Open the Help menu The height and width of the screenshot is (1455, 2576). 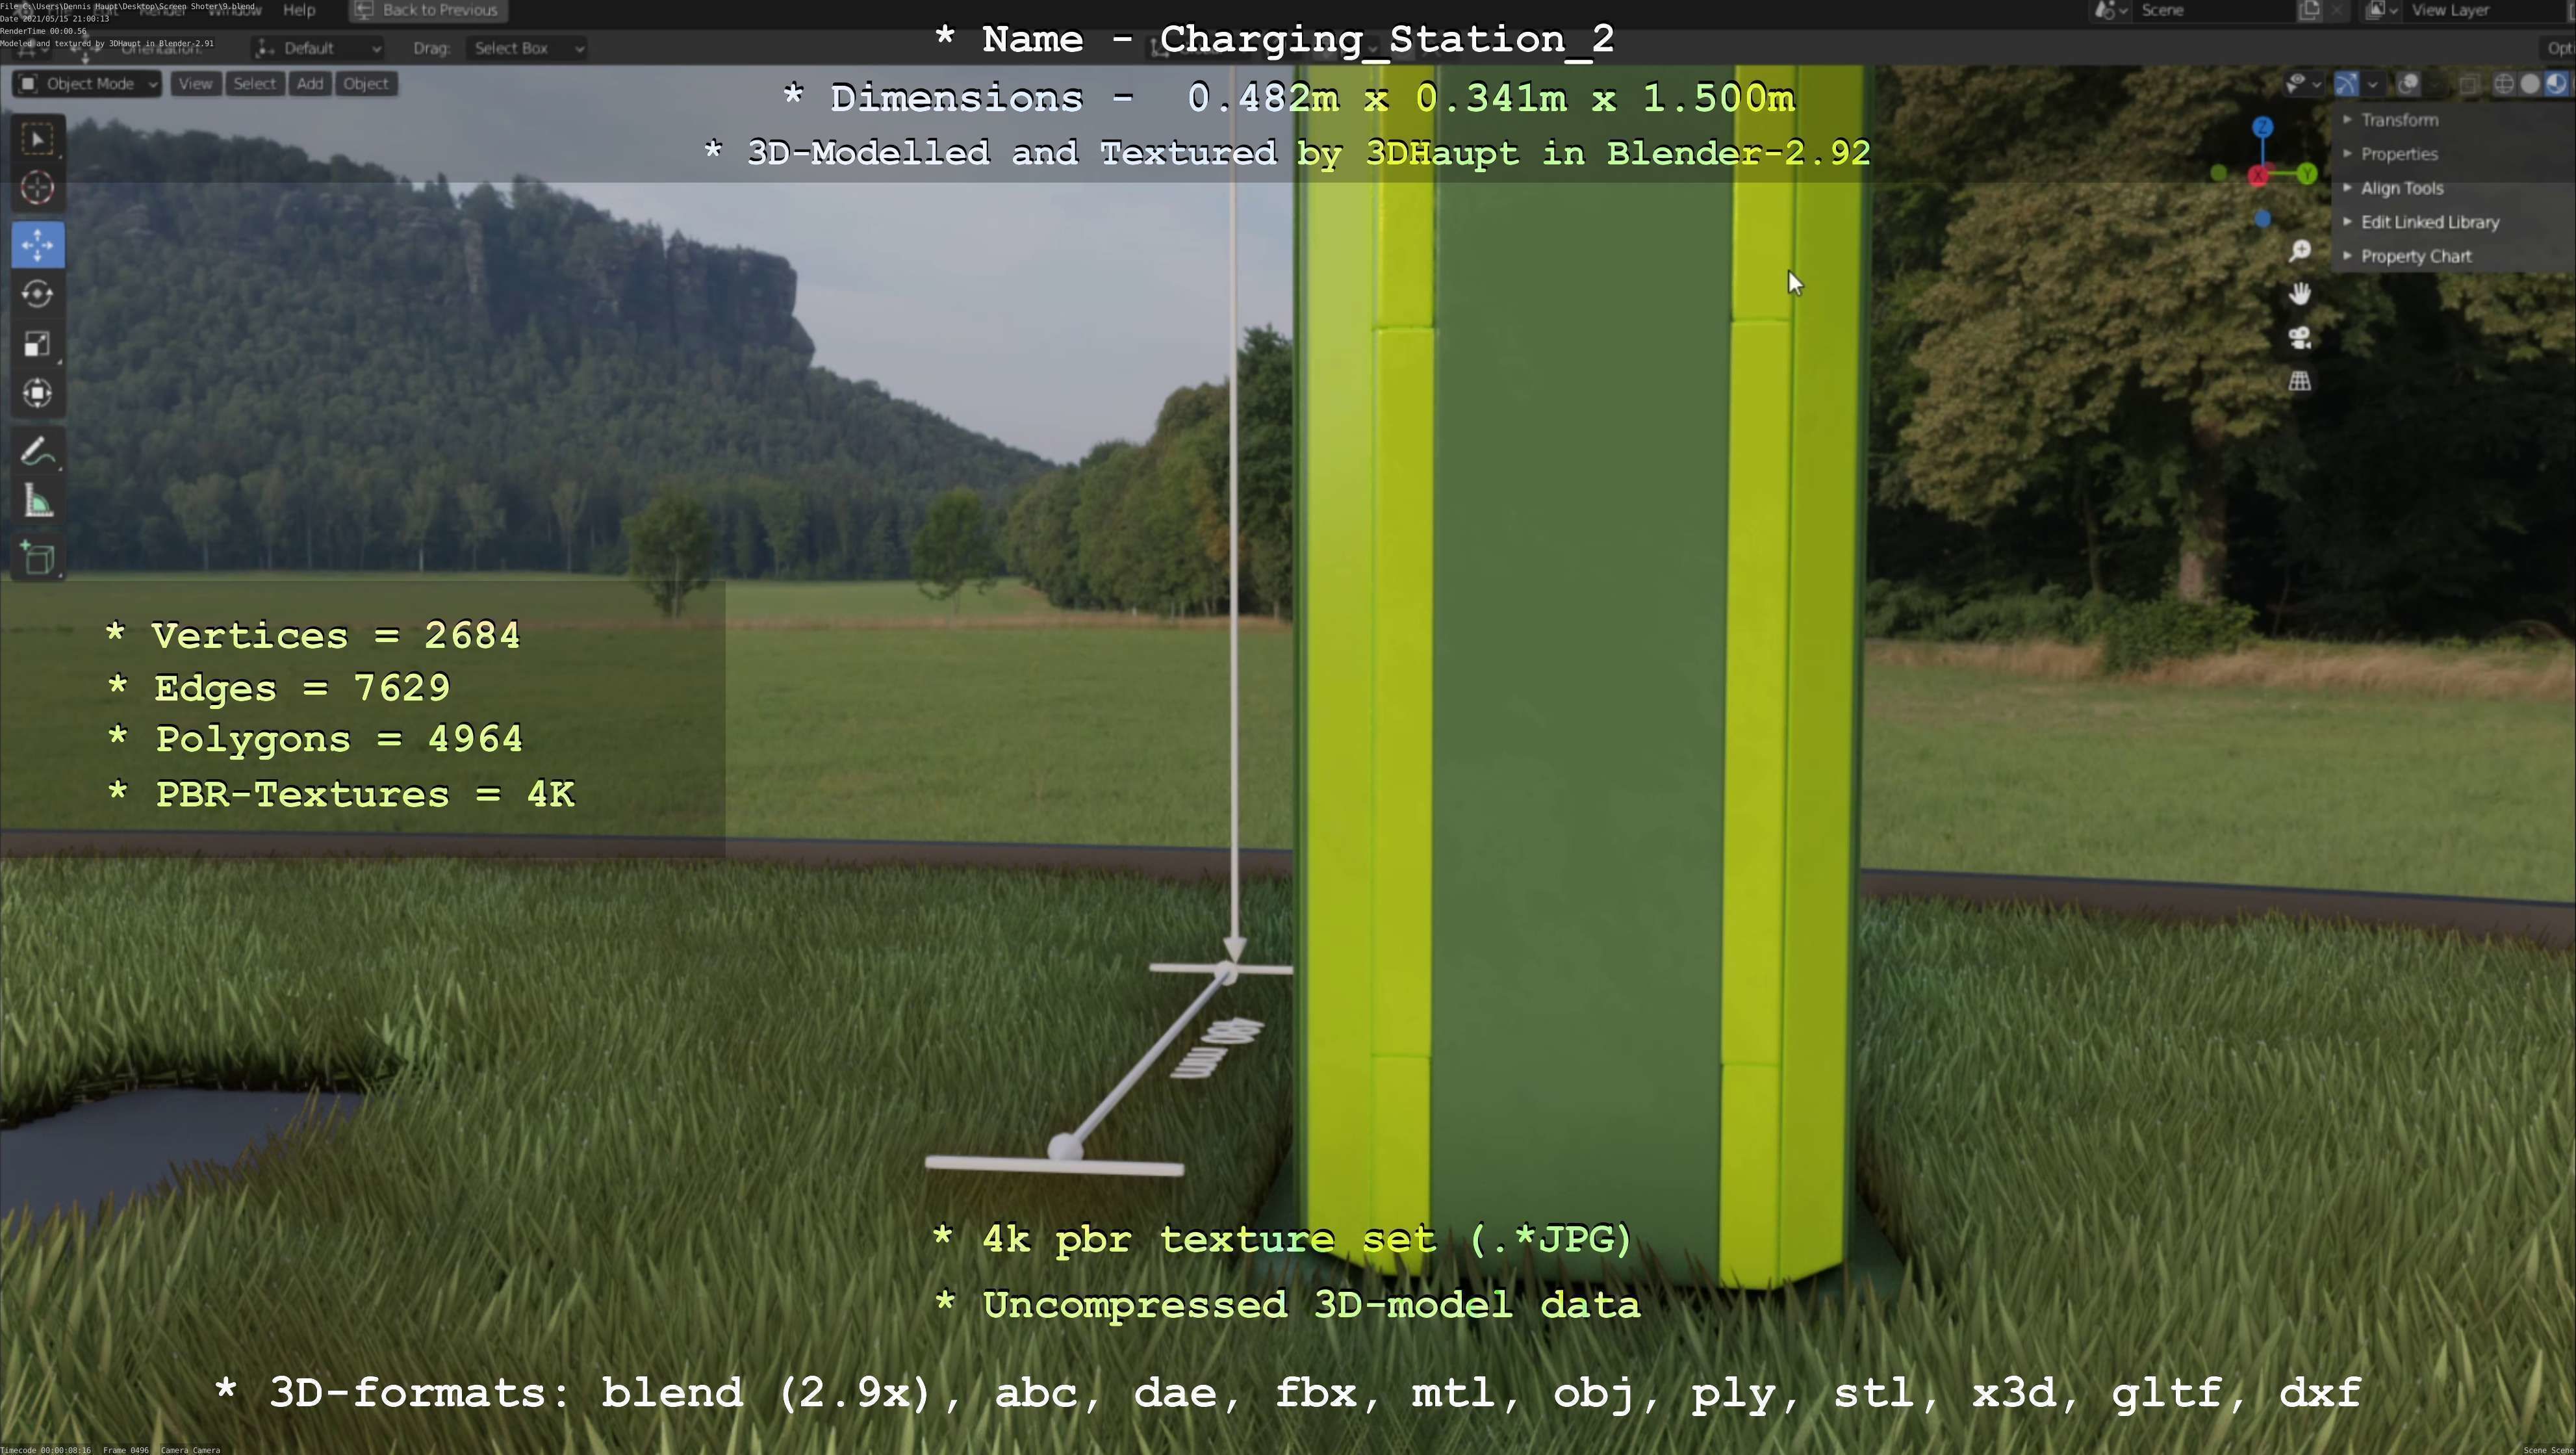299,10
